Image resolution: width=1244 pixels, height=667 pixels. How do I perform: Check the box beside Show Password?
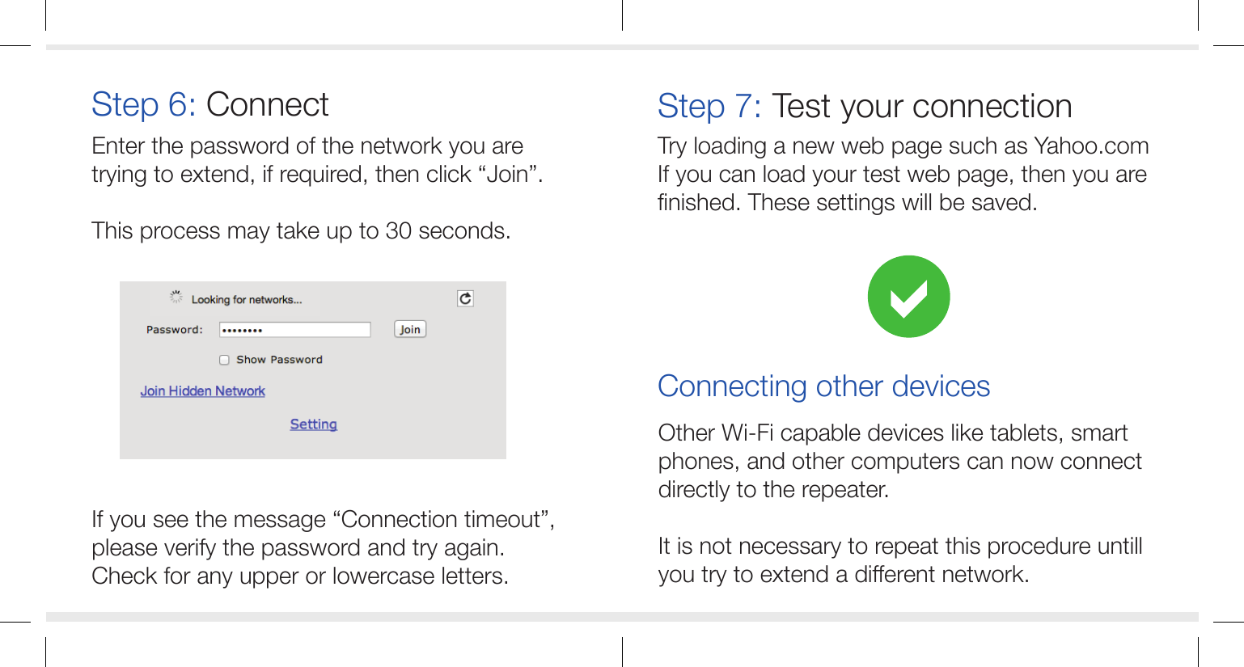[x=224, y=359]
